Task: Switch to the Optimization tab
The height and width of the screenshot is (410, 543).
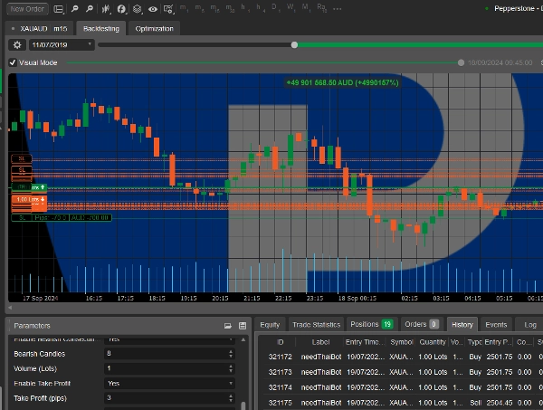Action: [x=154, y=28]
